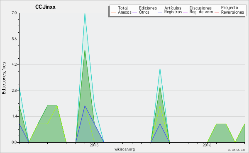The height and width of the screenshot is (153, 249).
Task: Click the 4.2 y-axis value
Action: [14, 65]
